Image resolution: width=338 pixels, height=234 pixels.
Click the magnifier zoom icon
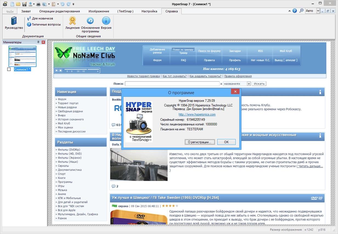pyautogui.click(x=301, y=11)
